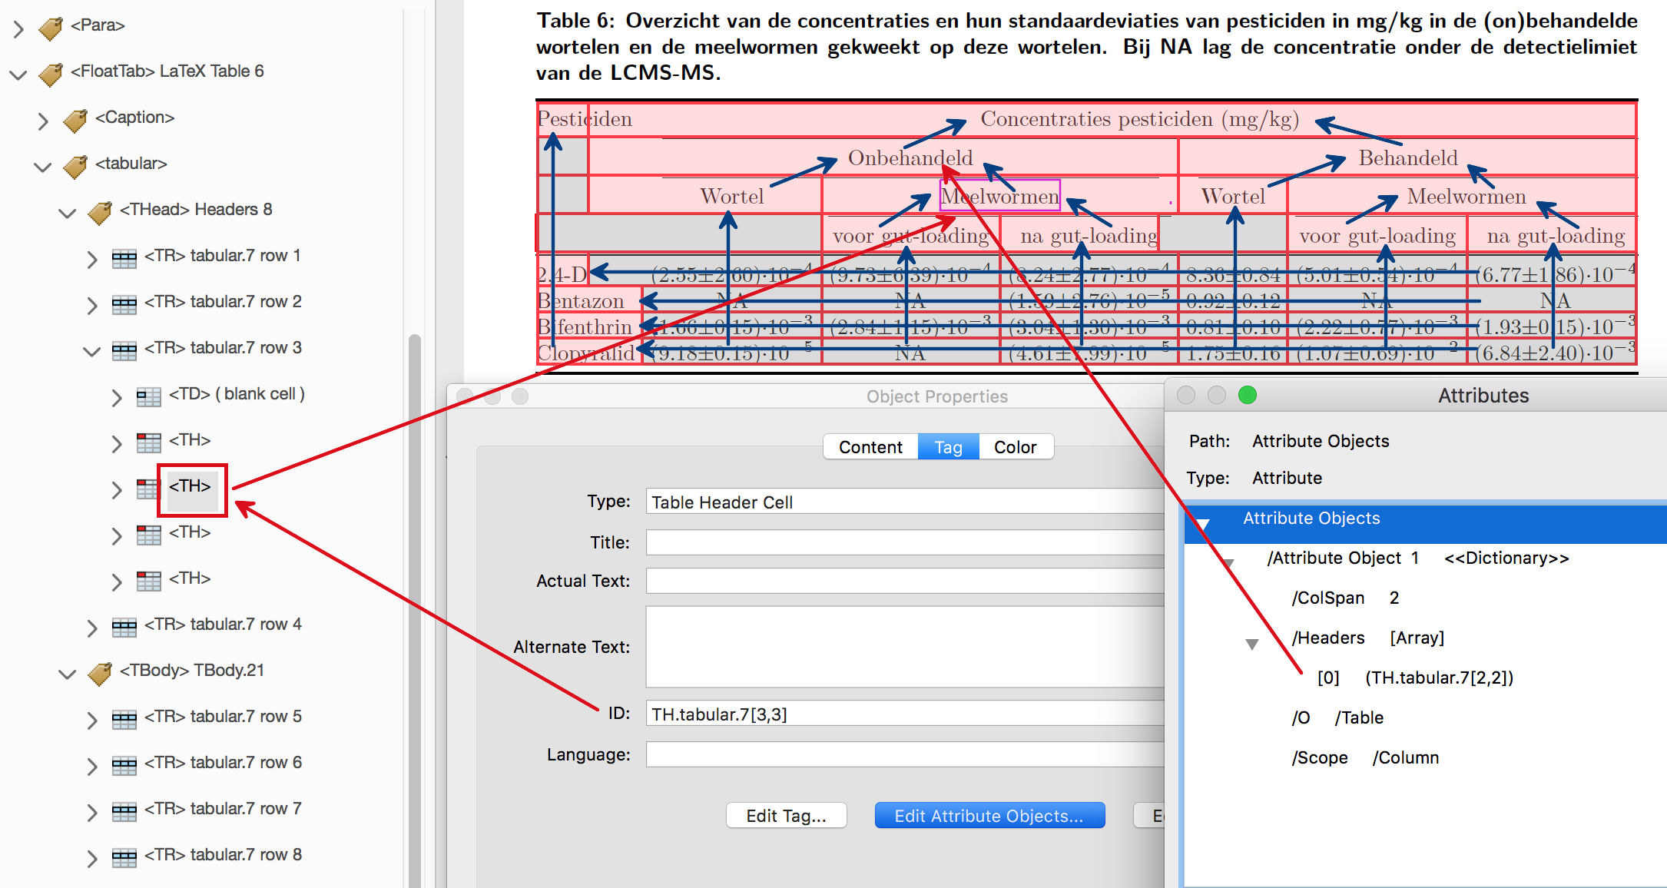Viewport: 1667px width, 888px height.
Task: Click the green zoom button of Attributes window
Action: [x=1248, y=395]
